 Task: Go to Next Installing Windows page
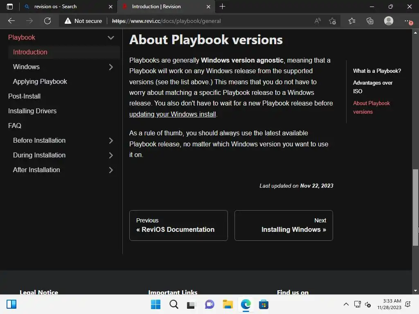(x=284, y=225)
